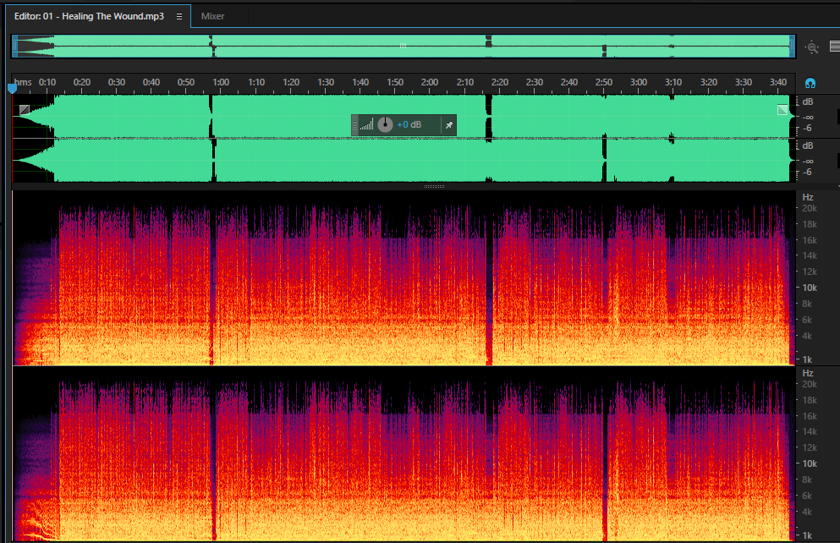The height and width of the screenshot is (543, 840).
Task: Click the 1k label on lower frequency scale
Action: point(807,535)
